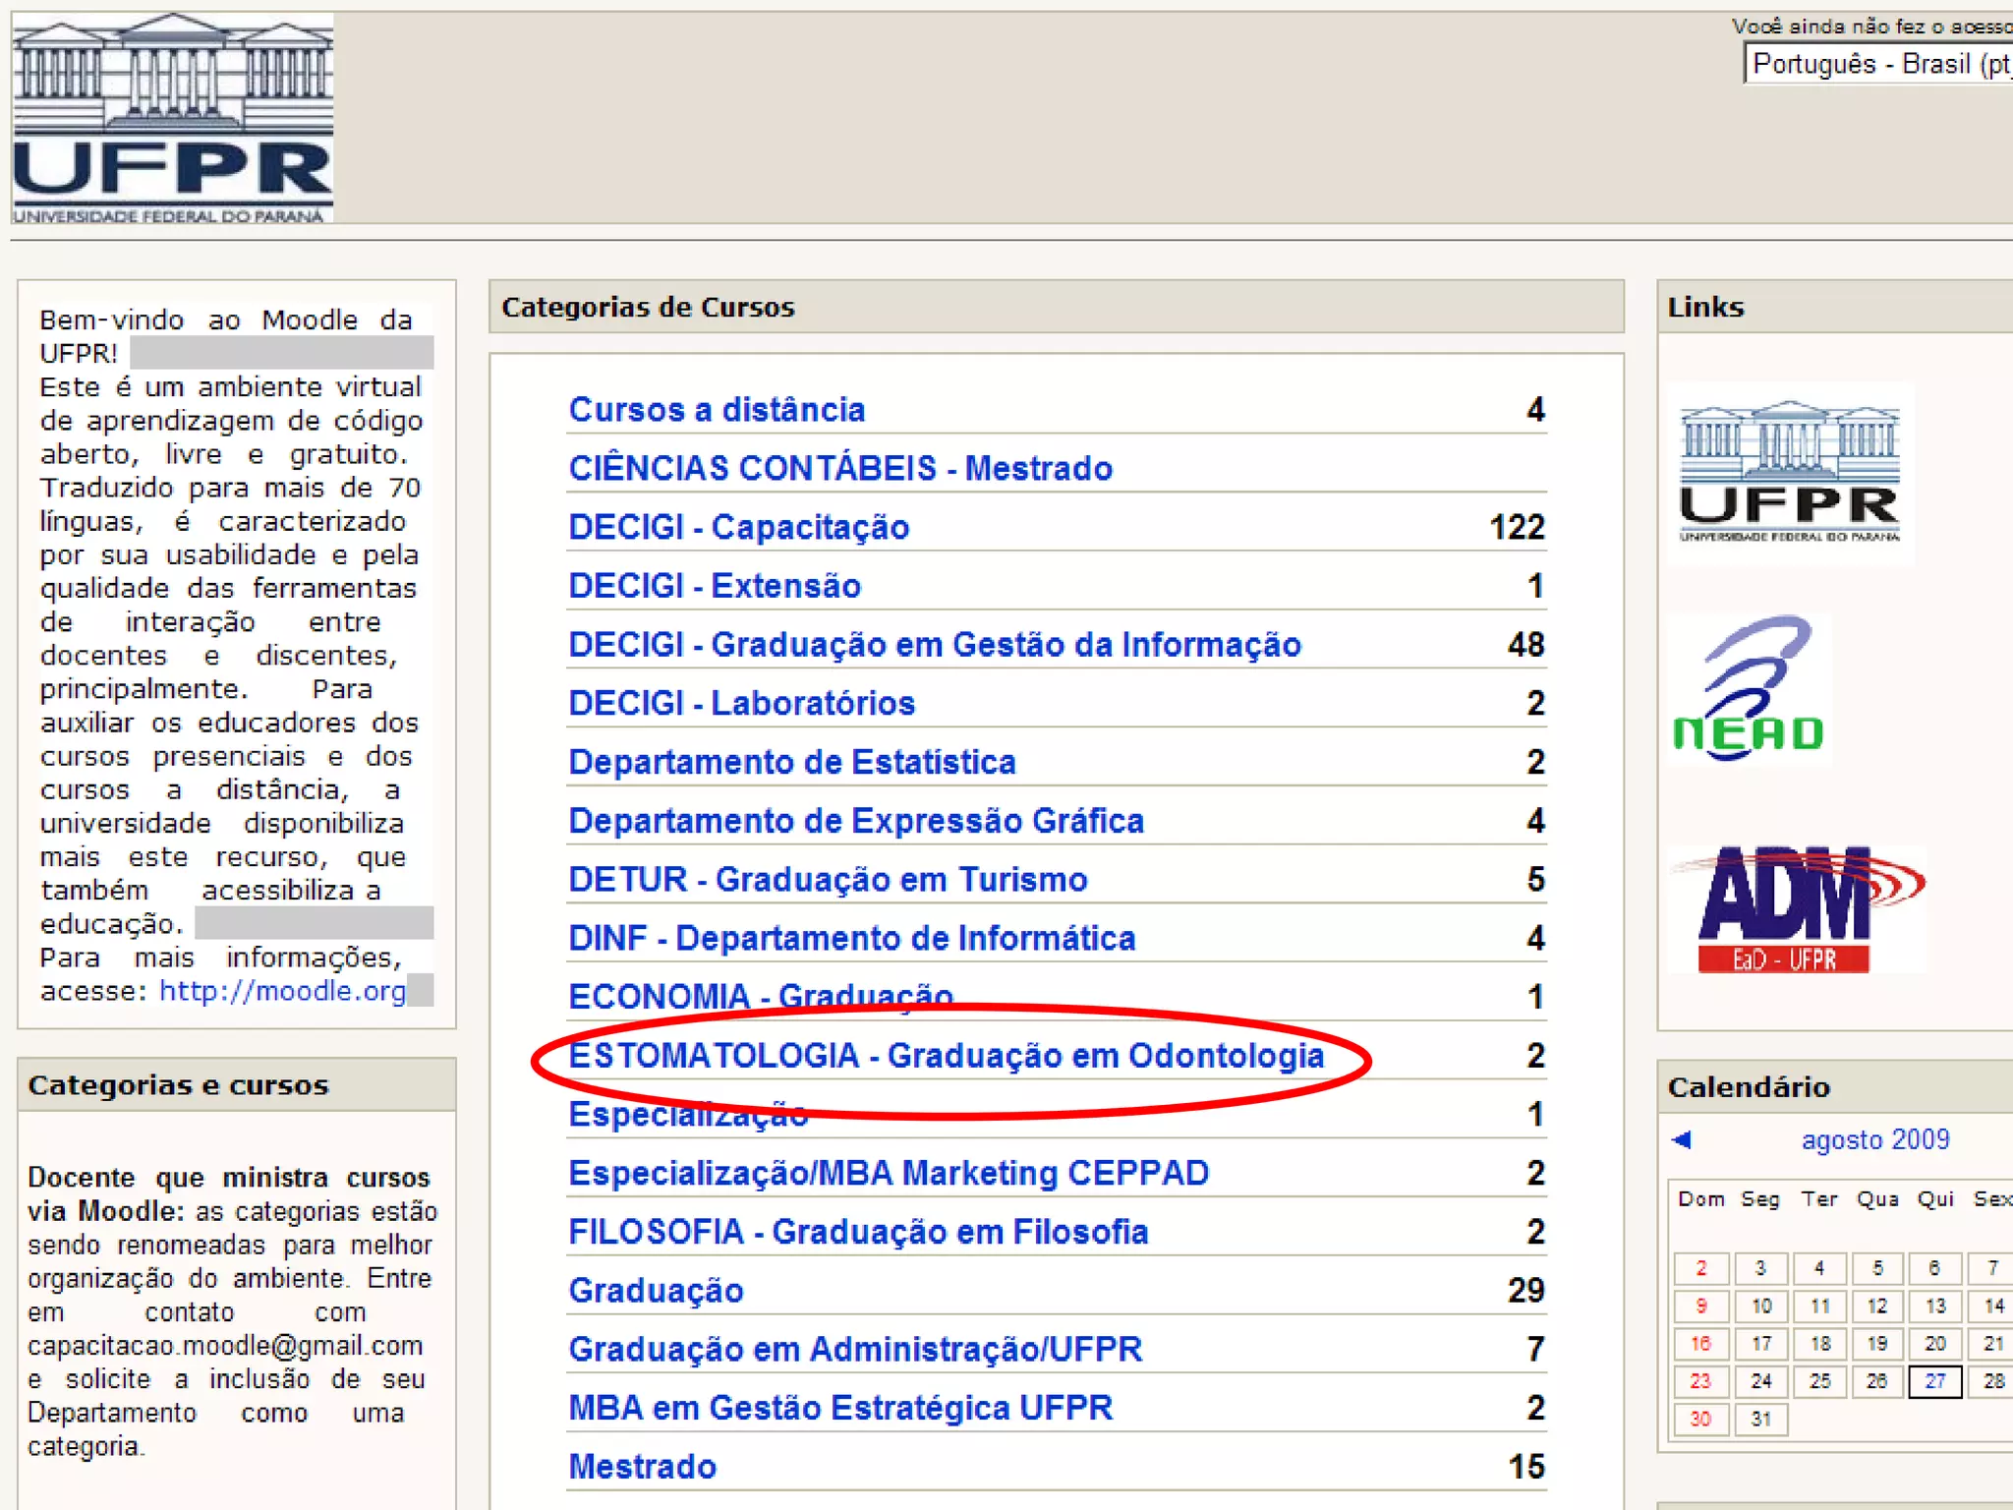Select day 2 in the calendar
Viewport: 2013px width, 1510px height.
(x=1700, y=1268)
